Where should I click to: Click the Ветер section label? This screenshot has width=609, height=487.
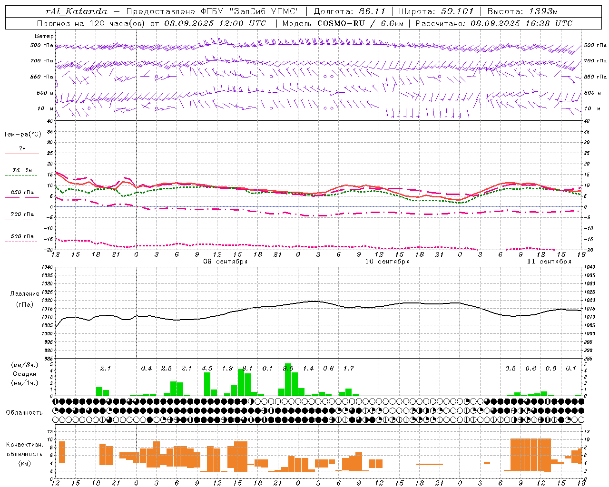pos(44,36)
